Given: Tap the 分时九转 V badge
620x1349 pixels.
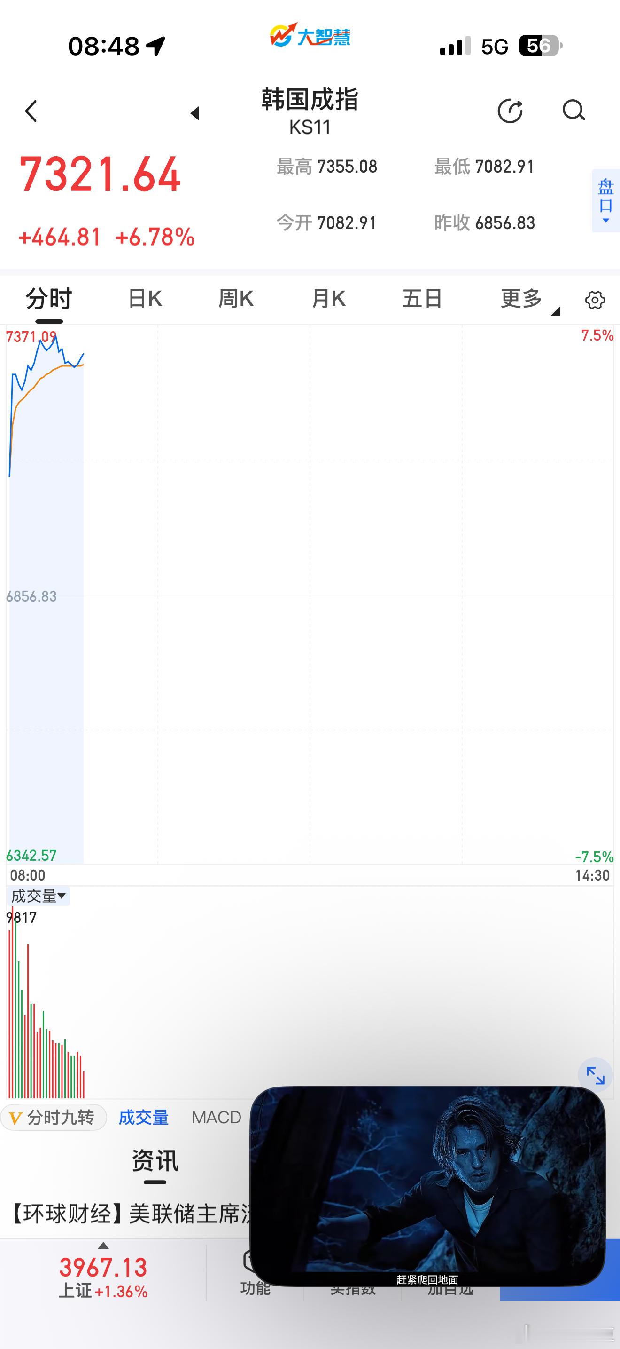Looking at the screenshot, I should pos(54,1118).
